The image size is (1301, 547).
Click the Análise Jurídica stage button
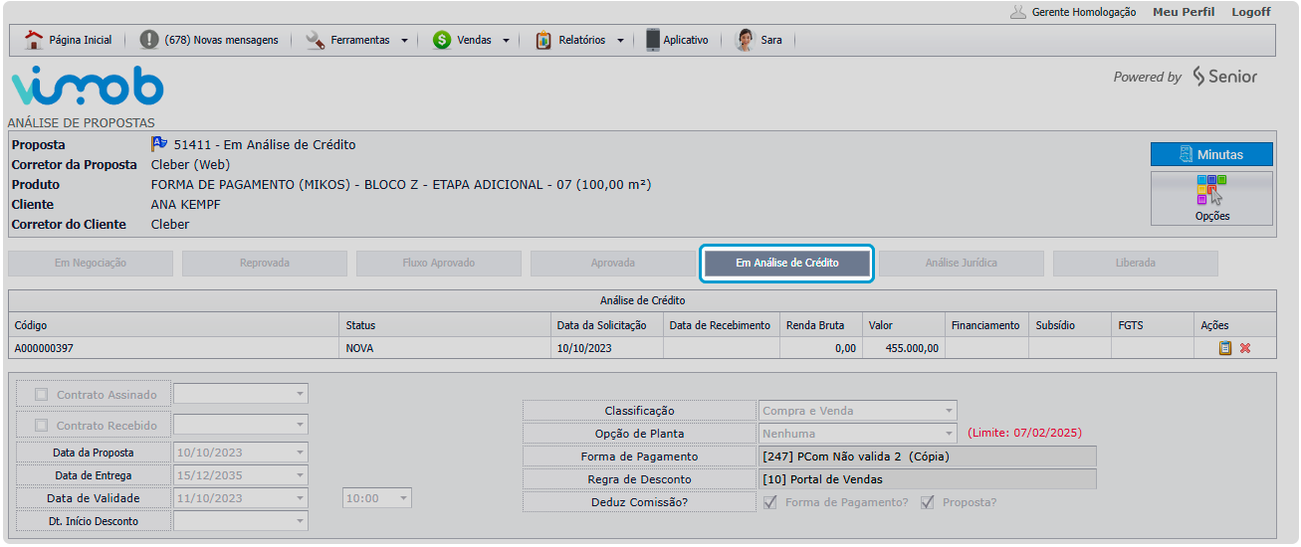tap(962, 264)
